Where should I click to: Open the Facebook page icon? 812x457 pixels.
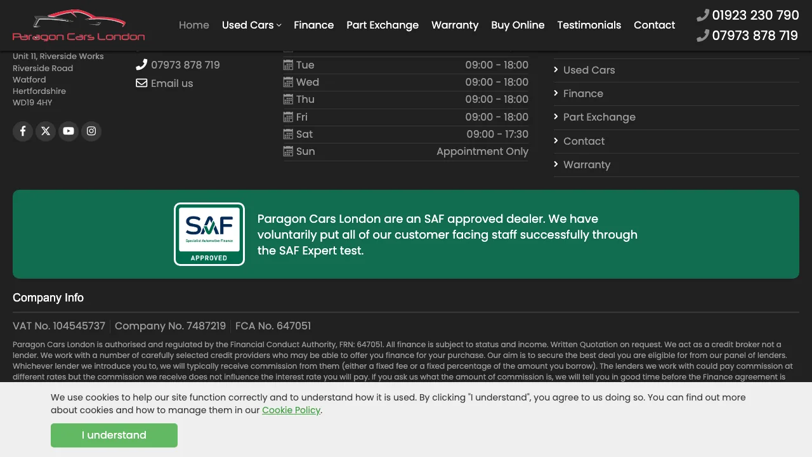23,131
